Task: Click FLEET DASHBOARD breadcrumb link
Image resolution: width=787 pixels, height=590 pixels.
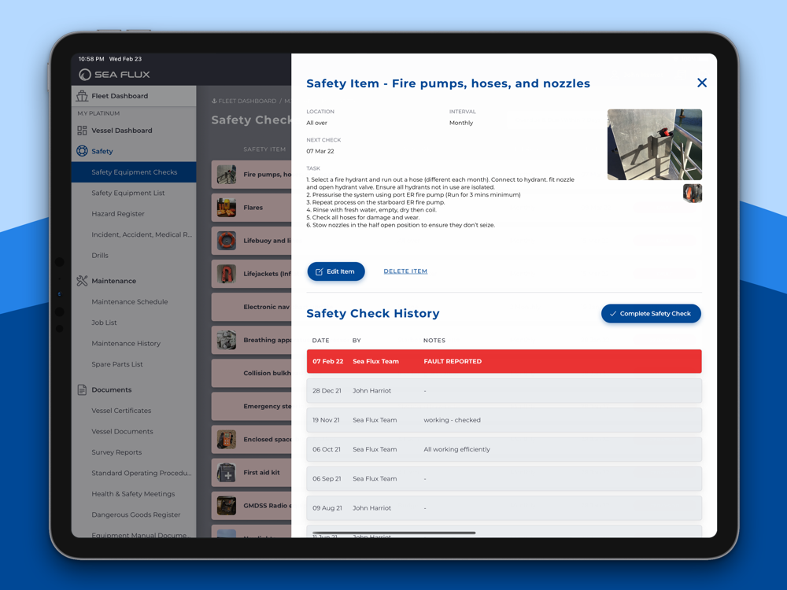Action: tap(247, 101)
